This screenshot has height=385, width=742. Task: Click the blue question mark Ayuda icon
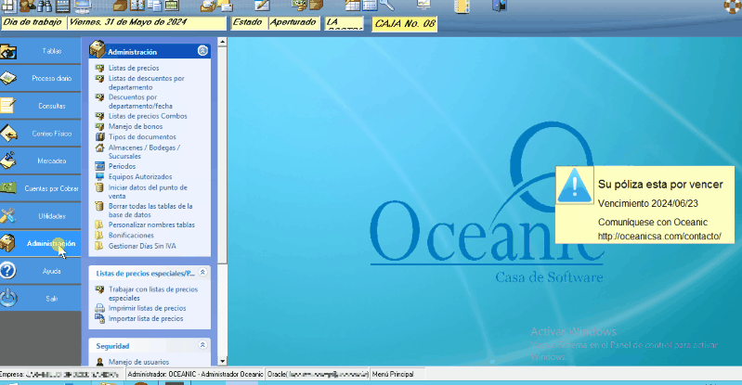coord(8,271)
